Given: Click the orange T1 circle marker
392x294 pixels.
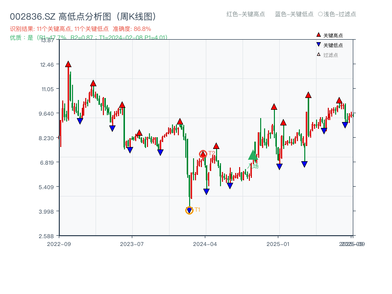Looking at the screenshot, I should click(189, 210).
